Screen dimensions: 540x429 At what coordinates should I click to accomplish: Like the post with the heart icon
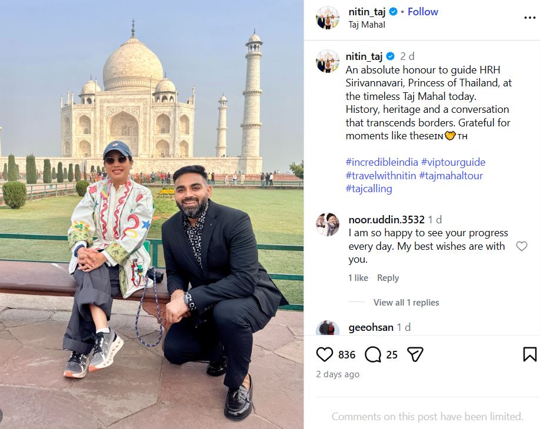point(325,354)
